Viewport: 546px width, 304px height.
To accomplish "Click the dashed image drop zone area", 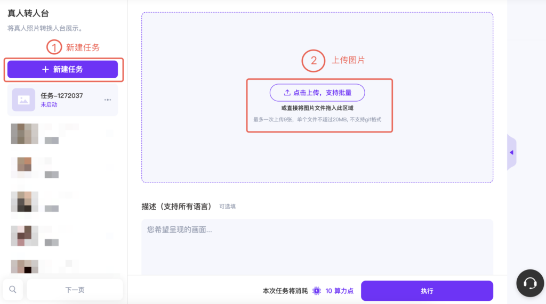I will point(317,154).
